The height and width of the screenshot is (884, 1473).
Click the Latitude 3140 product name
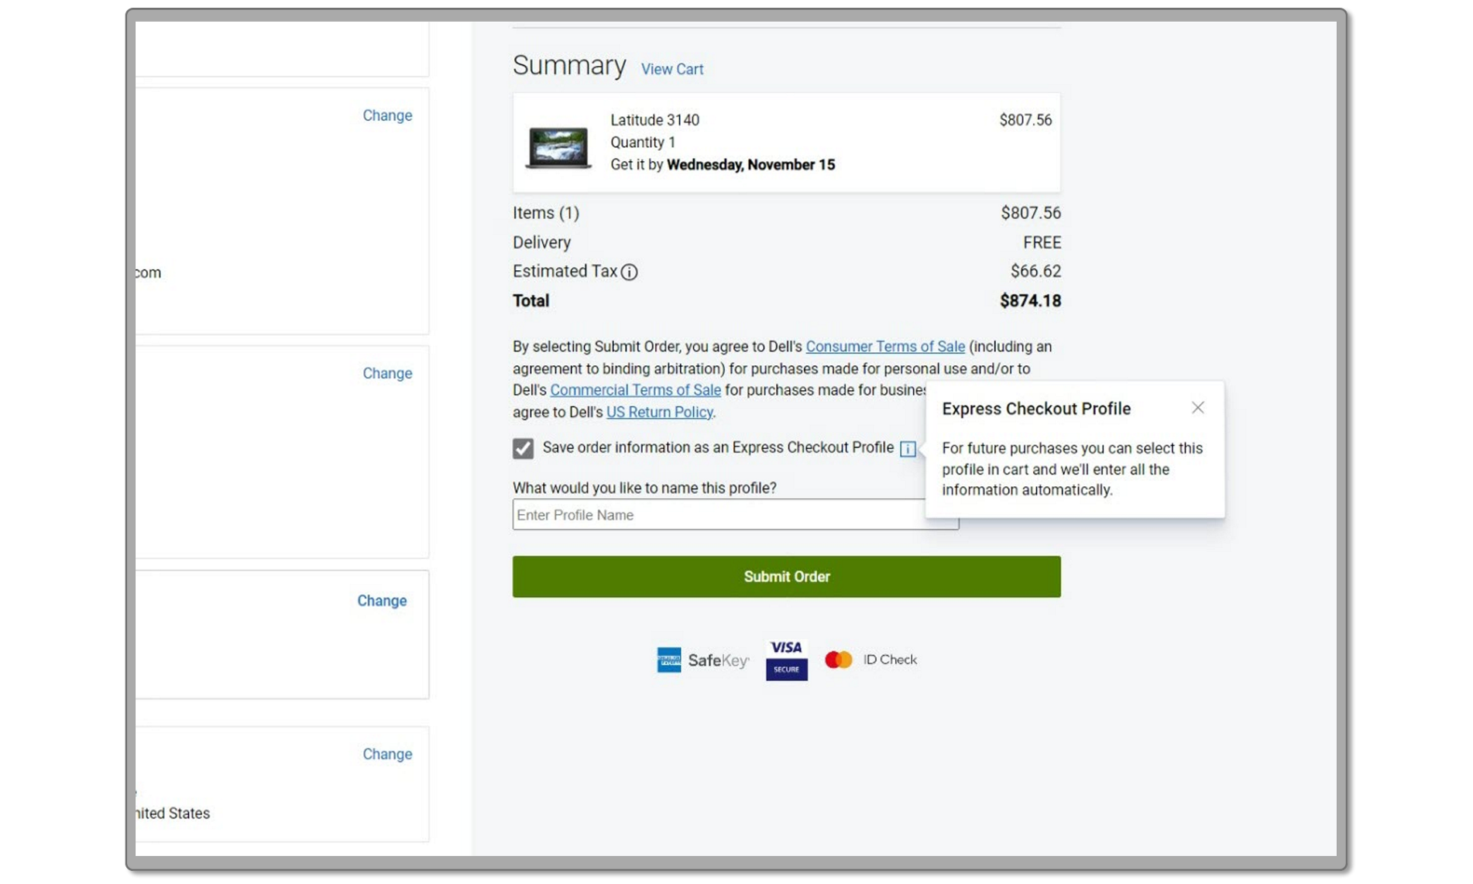click(x=654, y=120)
